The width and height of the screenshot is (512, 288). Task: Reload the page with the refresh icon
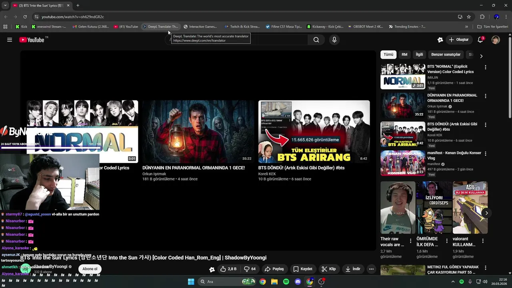pyautogui.click(x=25, y=17)
